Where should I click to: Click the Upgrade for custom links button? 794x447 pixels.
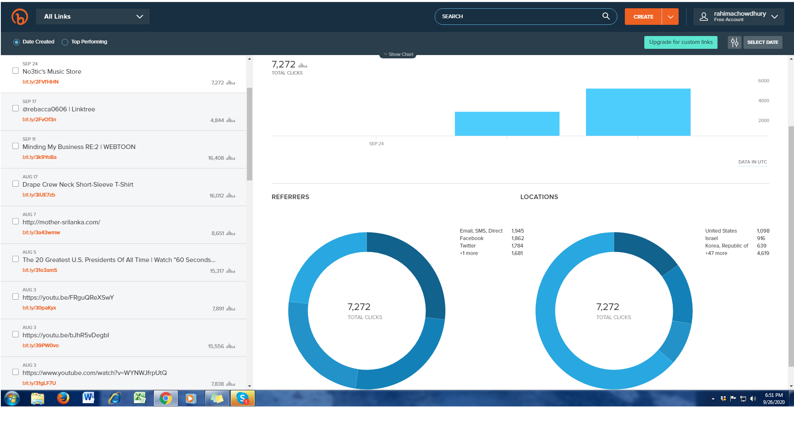[681, 42]
